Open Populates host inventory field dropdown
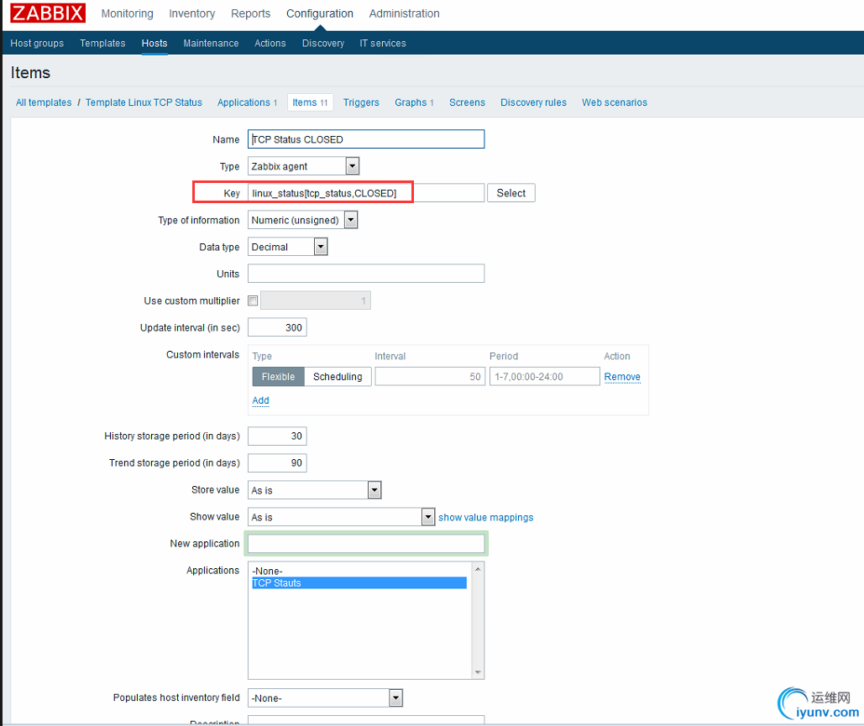 pyautogui.click(x=326, y=698)
